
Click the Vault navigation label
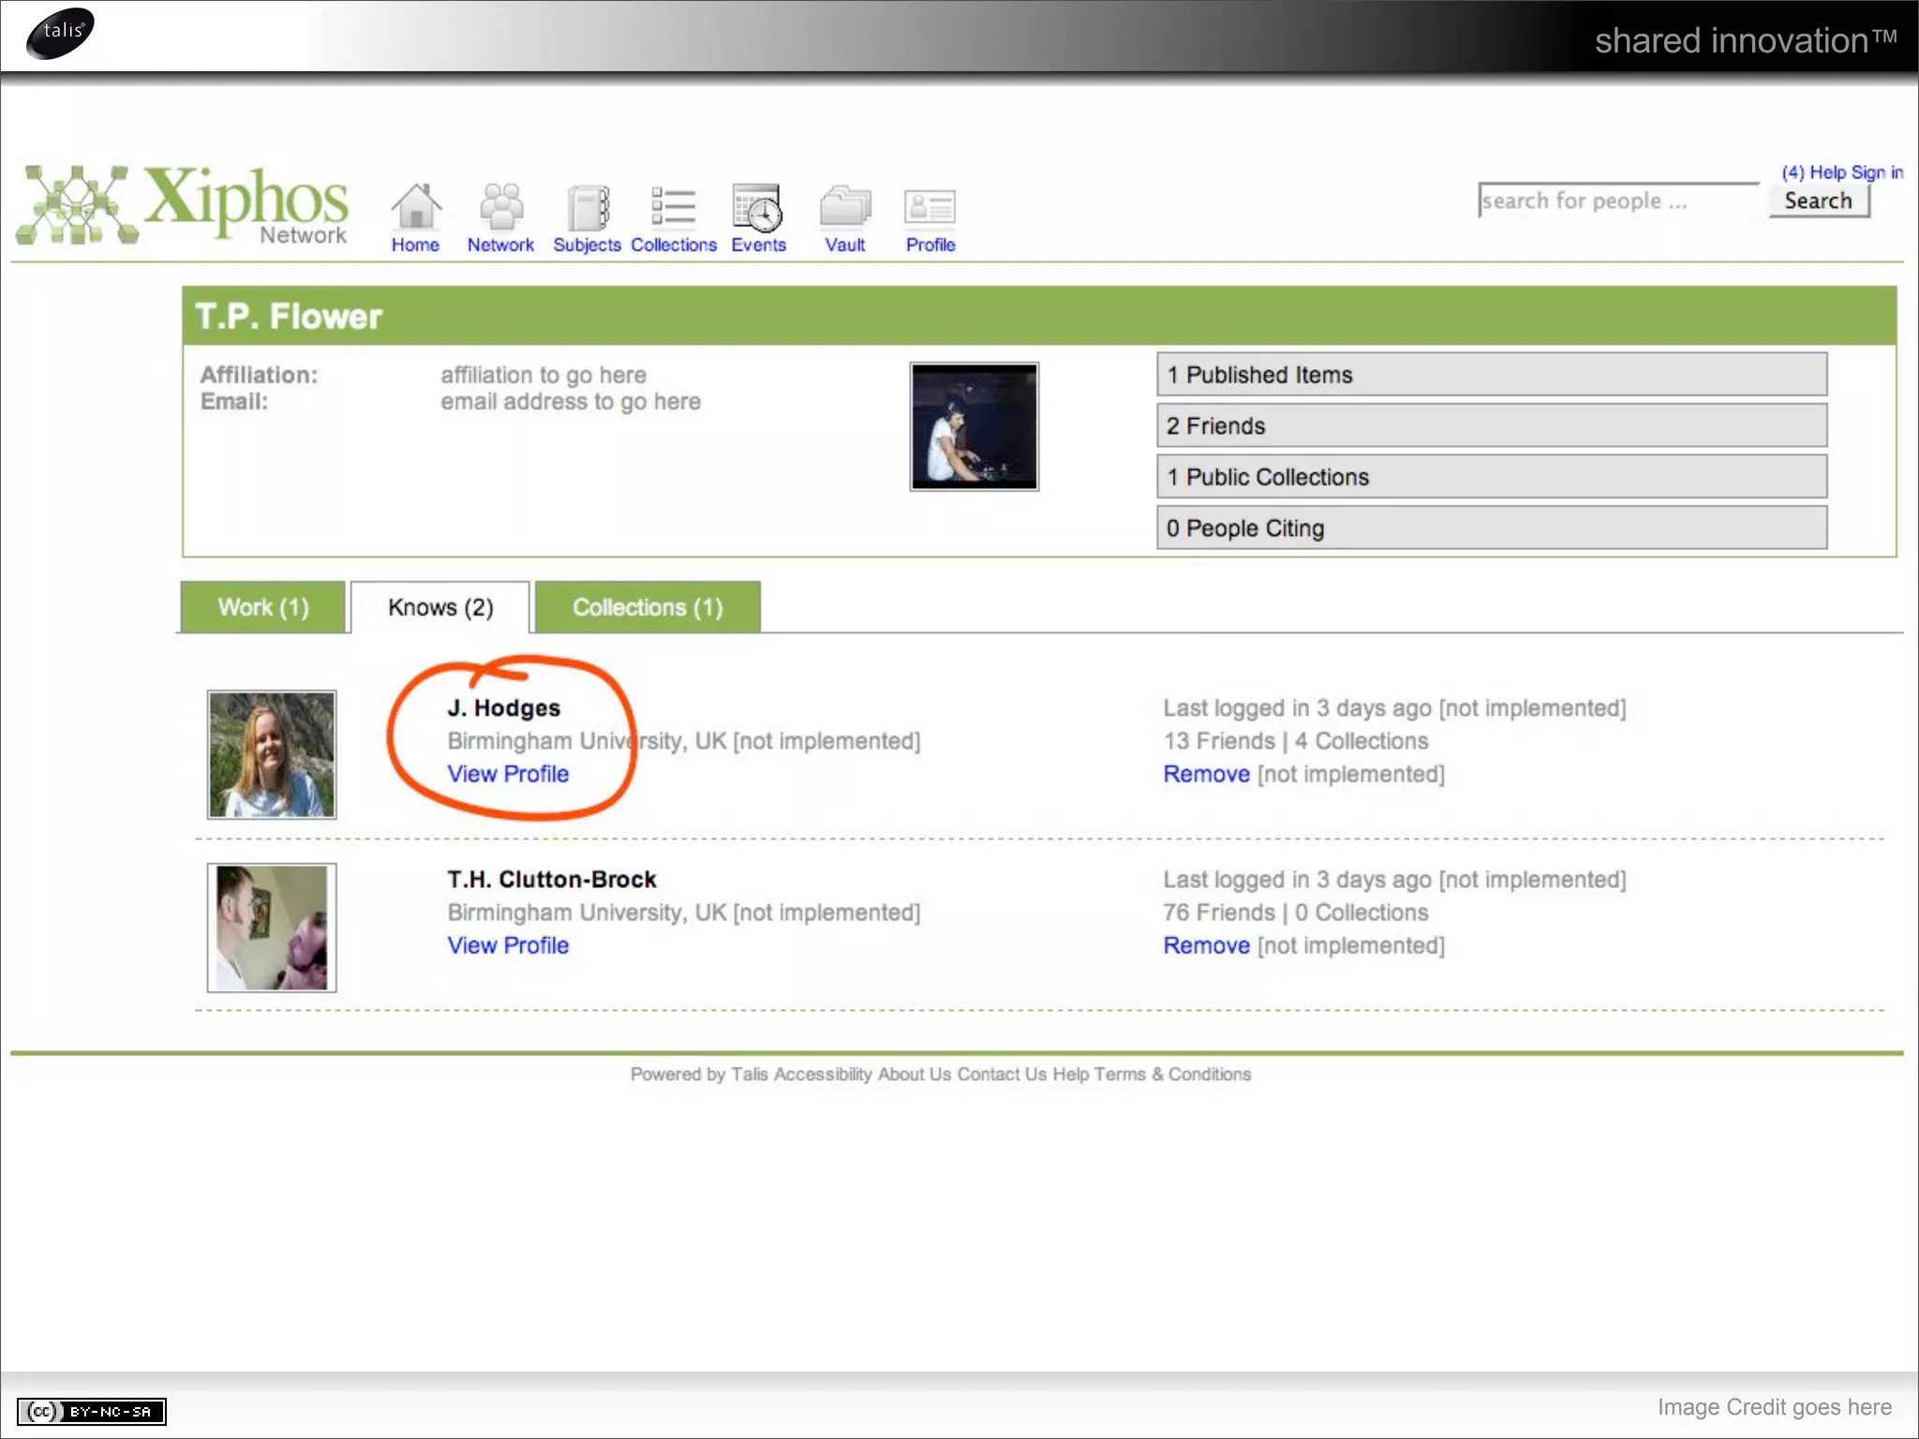(x=844, y=245)
